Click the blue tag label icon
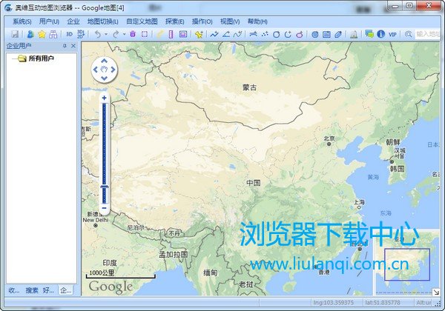The width and height of the screenshot is (445, 311). (338, 34)
